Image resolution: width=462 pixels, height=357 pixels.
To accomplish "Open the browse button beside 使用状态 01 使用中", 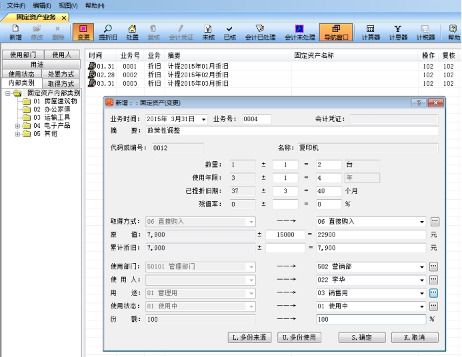I will [x=433, y=306].
